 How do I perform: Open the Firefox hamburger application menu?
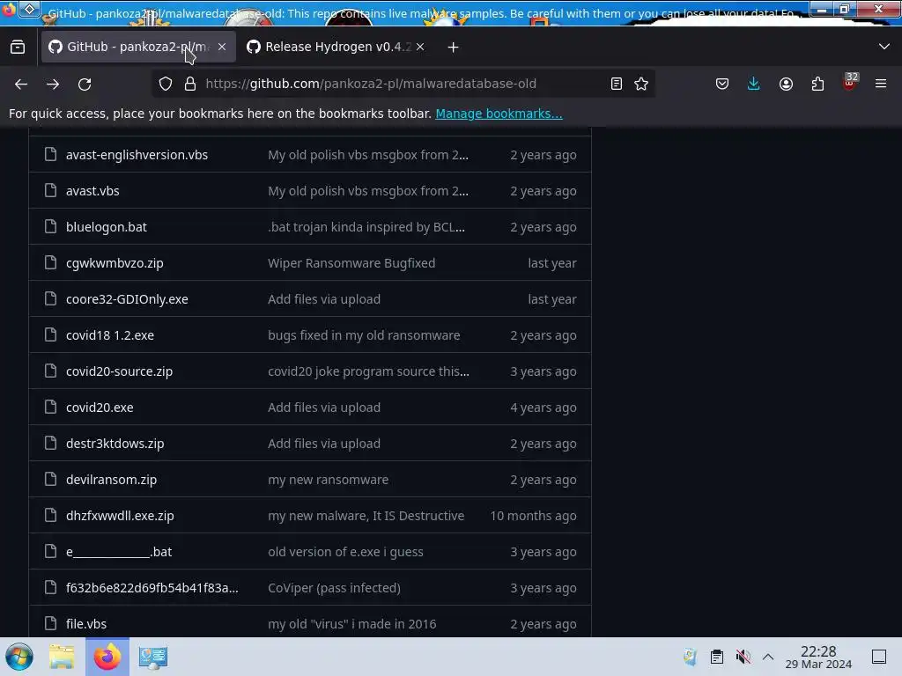click(x=881, y=84)
